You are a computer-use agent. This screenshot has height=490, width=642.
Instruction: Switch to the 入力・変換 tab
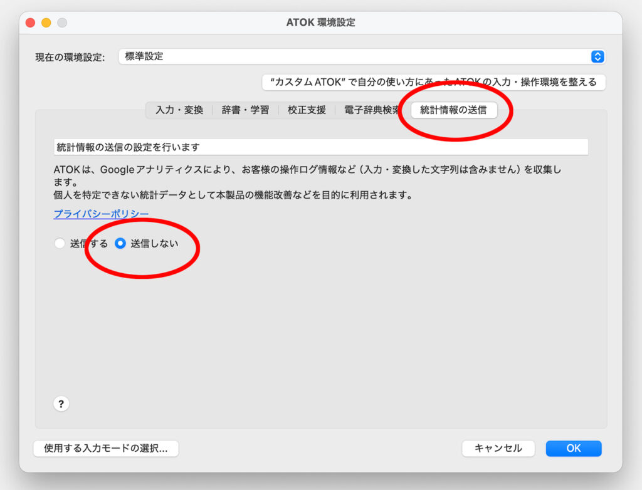179,110
